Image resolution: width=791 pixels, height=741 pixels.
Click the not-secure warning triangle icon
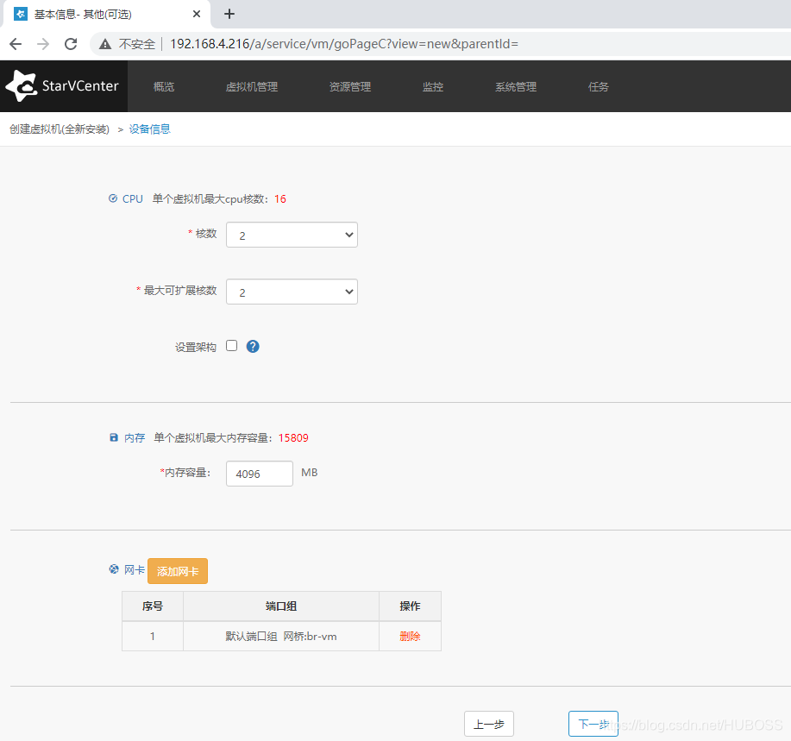105,44
